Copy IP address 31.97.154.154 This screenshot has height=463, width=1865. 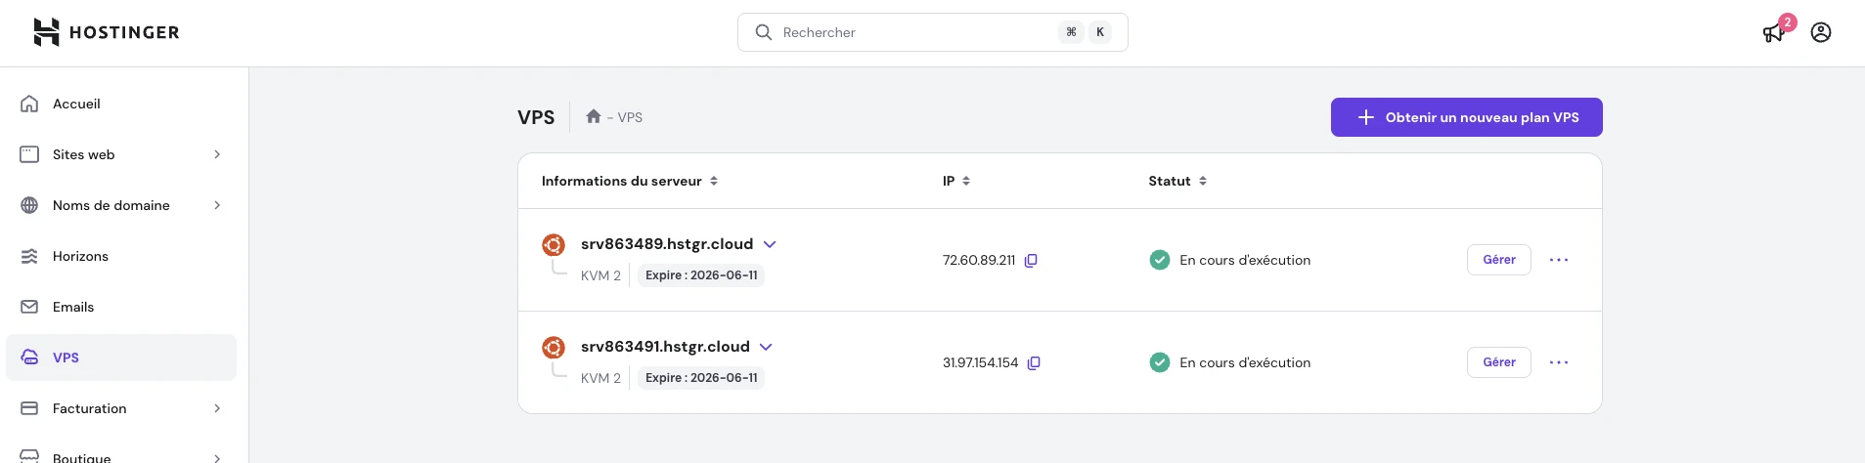(x=1034, y=363)
